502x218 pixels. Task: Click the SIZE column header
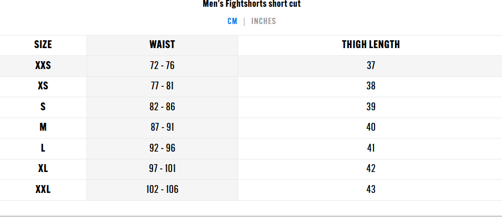coord(43,44)
